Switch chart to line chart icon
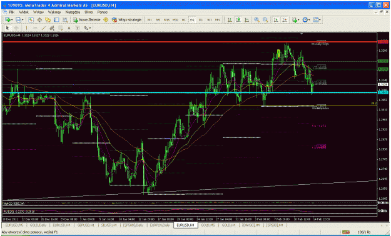Screen dimensions: 391x236 pos(247,20)
